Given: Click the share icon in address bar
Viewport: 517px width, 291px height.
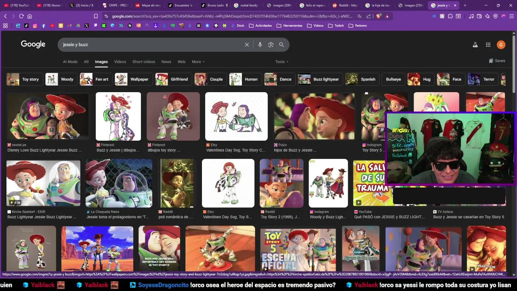Looking at the screenshot, I should [x=368, y=16].
